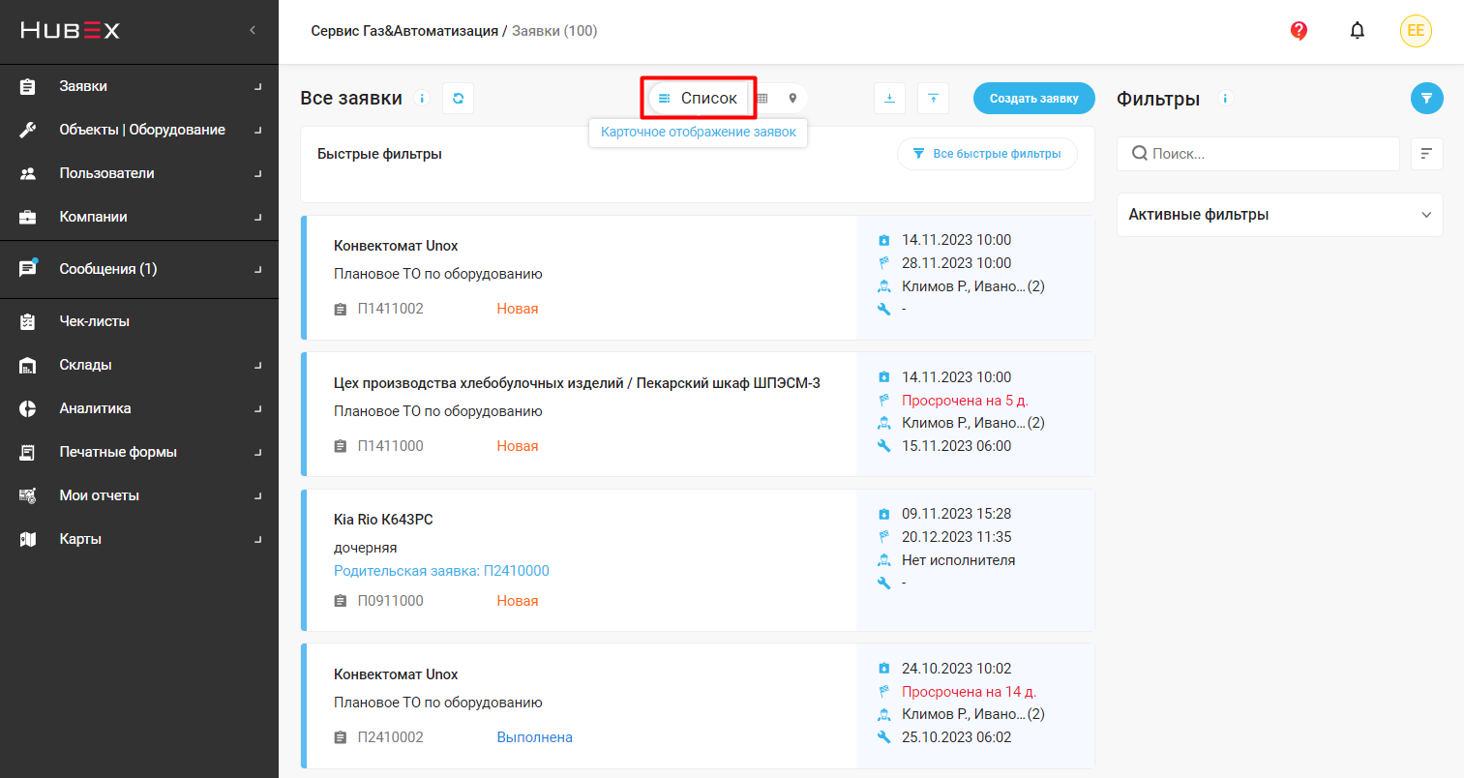This screenshot has height=778, width=1464.
Task: Click date 20.12.2023 11:35
Action: 956,537
